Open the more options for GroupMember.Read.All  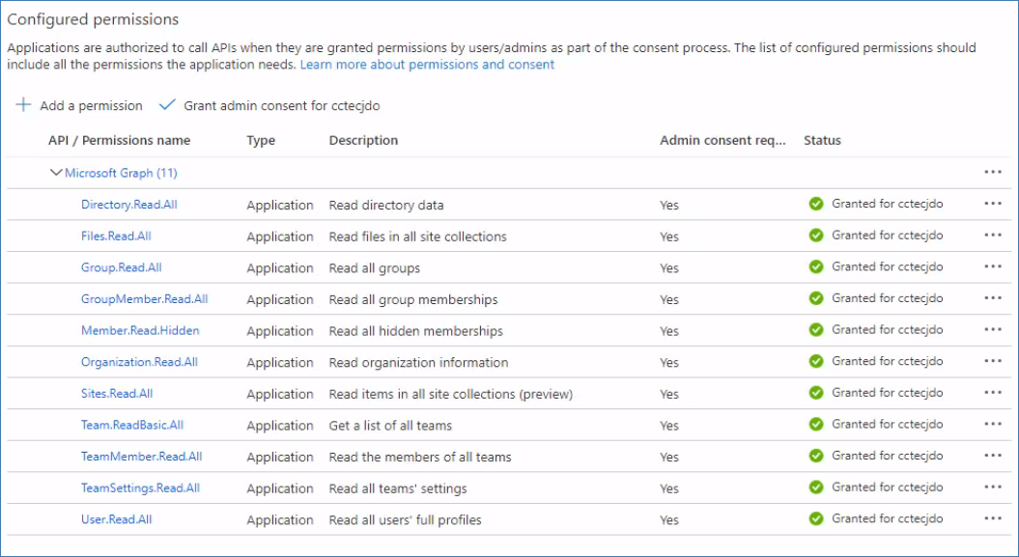(x=992, y=298)
